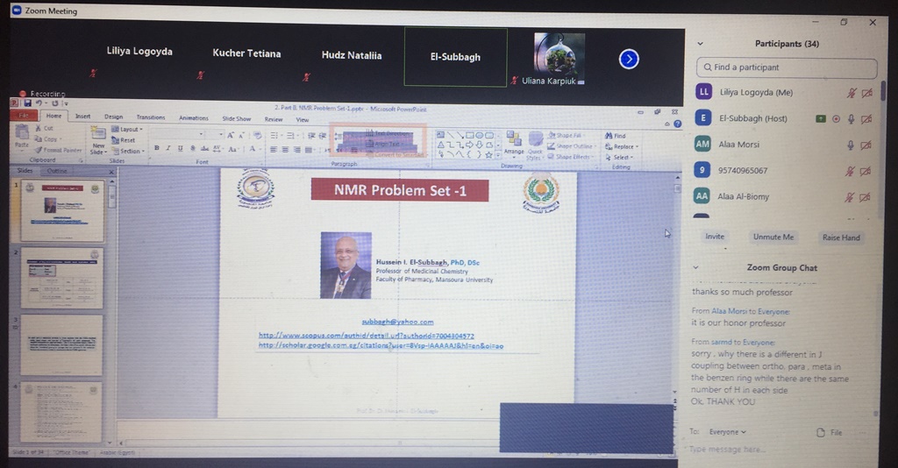This screenshot has height=468, width=898.
Task: Click the Bold formatting icon
Action: pyautogui.click(x=157, y=148)
